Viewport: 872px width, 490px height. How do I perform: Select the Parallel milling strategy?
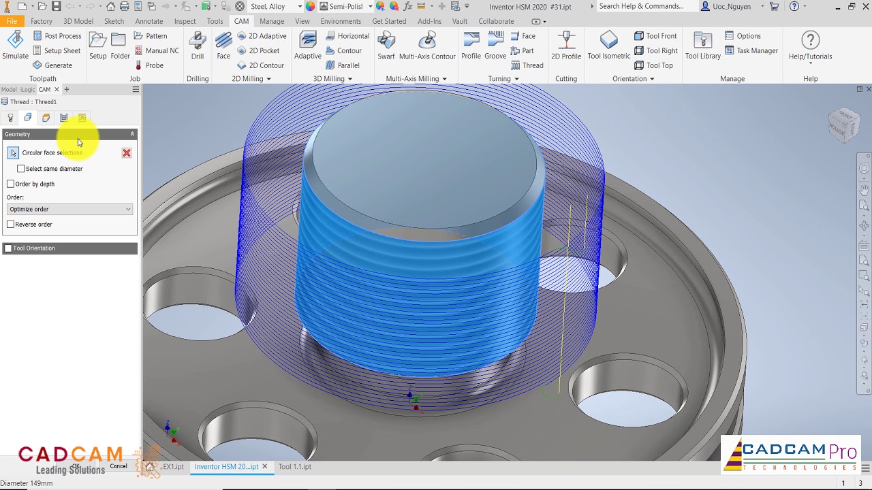[x=343, y=65]
